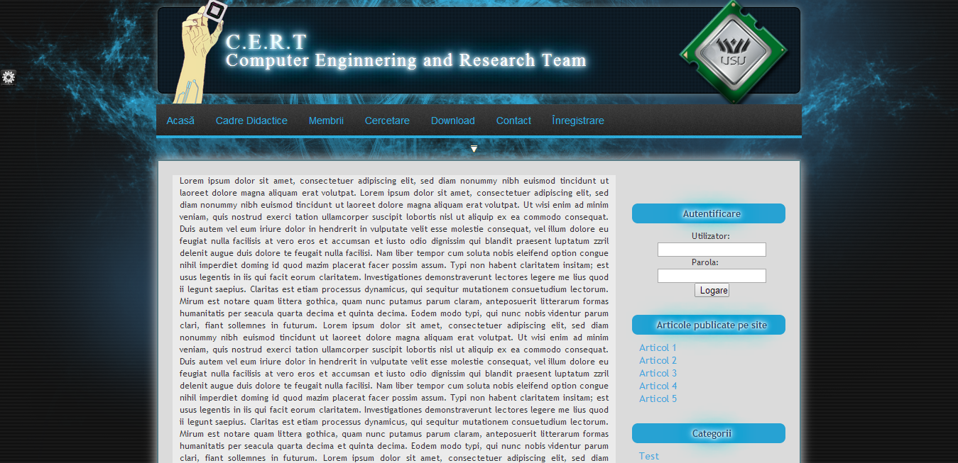Screen dimensions: 958x463
Task: Open the Articol 5 link
Action: pyautogui.click(x=658, y=398)
